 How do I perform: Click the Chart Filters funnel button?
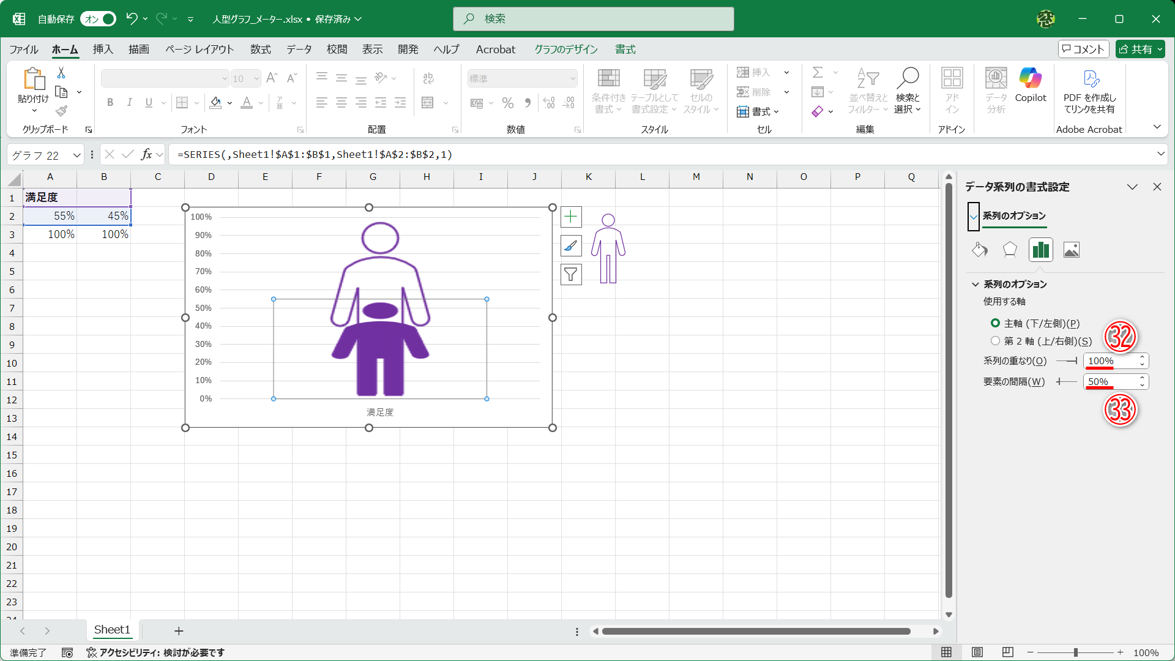tap(570, 274)
